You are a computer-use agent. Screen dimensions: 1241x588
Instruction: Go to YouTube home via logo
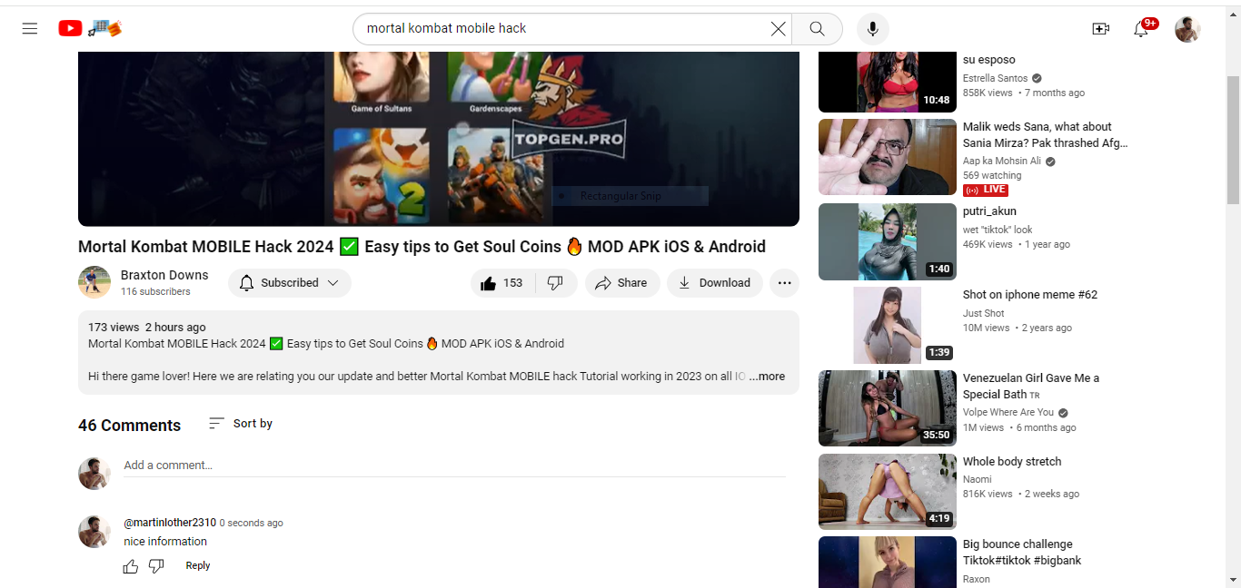coord(89,28)
